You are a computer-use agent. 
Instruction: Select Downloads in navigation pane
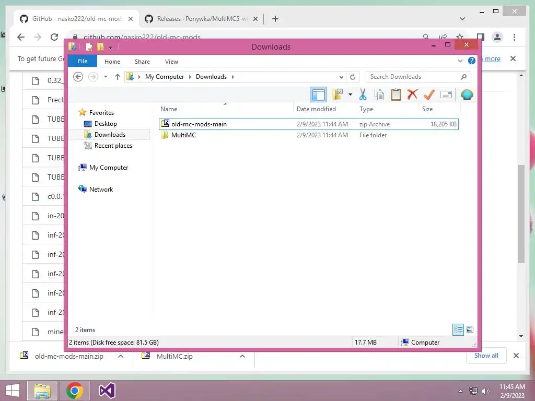(x=110, y=134)
